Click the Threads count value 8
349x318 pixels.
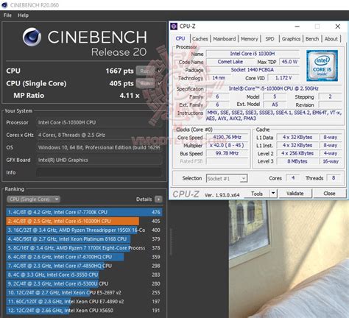coord(334,178)
